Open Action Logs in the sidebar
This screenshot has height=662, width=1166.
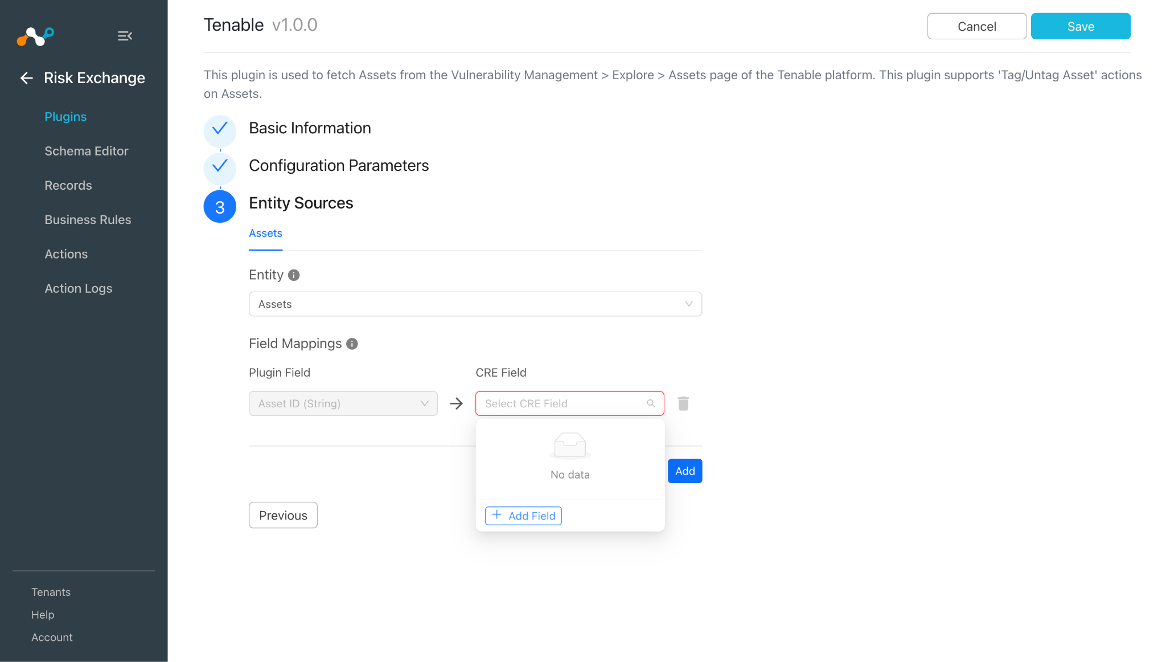(79, 288)
